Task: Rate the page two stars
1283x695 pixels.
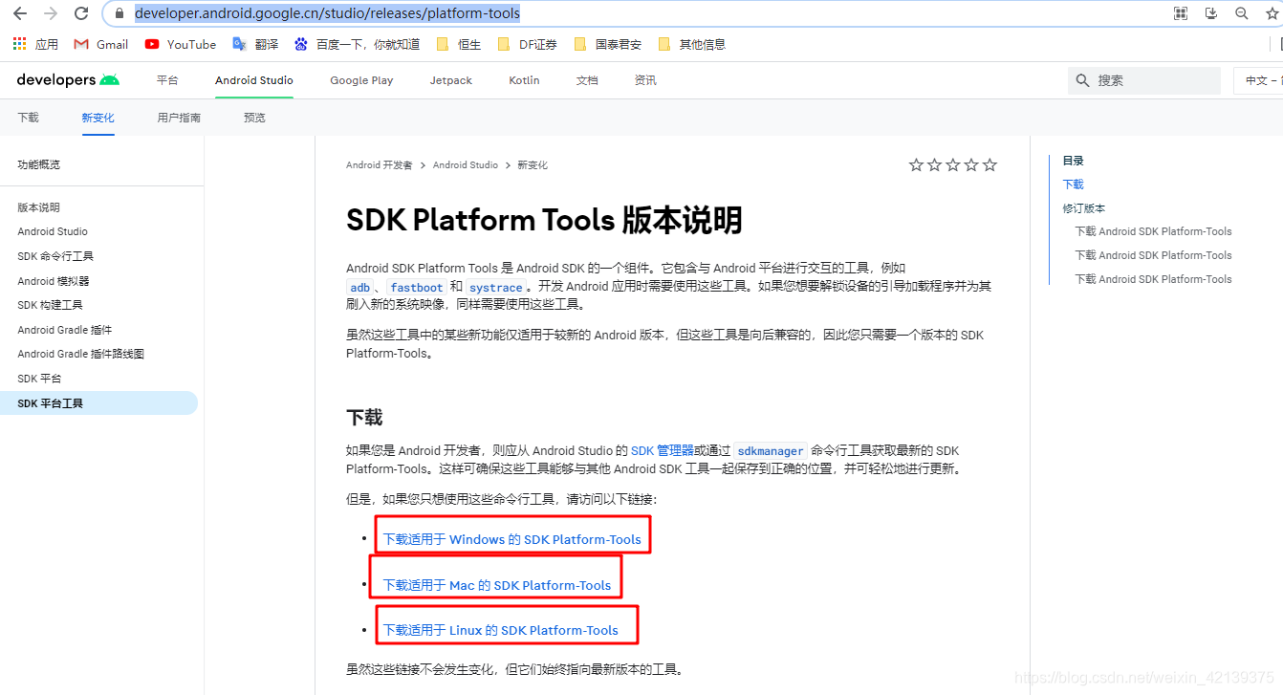Action: tap(934, 164)
